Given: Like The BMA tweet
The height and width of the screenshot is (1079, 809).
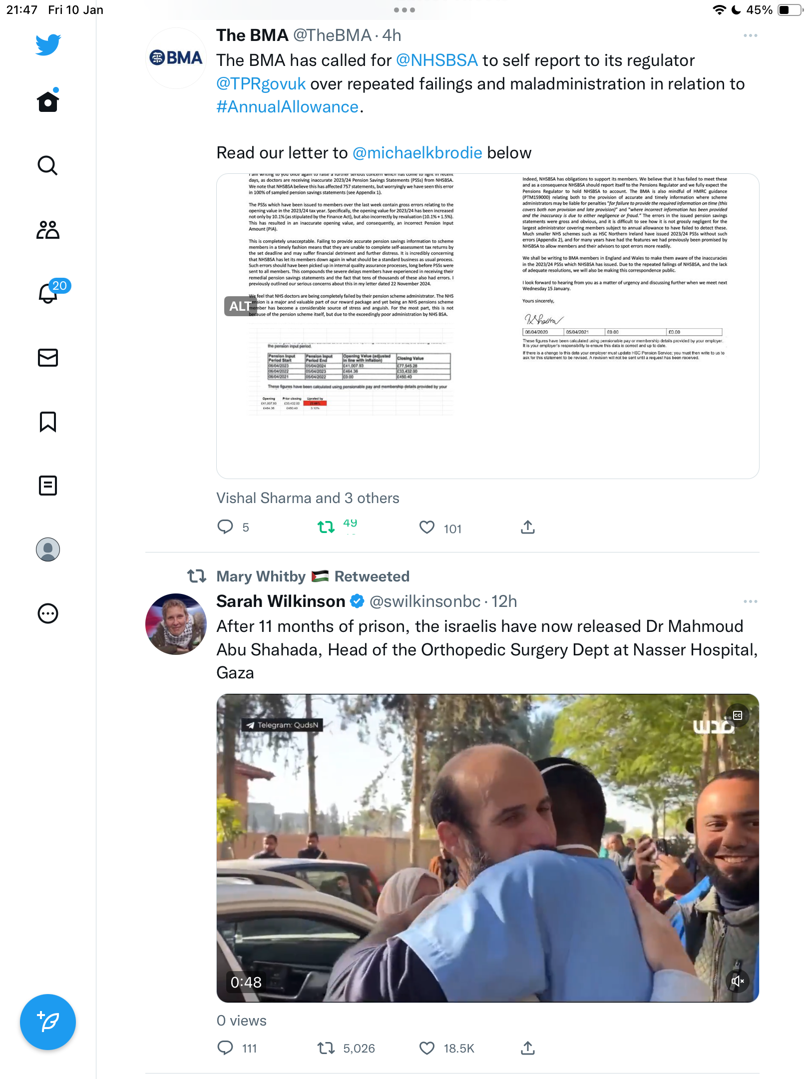Looking at the screenshot, I should pyautogui.click(x=427, y=528).
